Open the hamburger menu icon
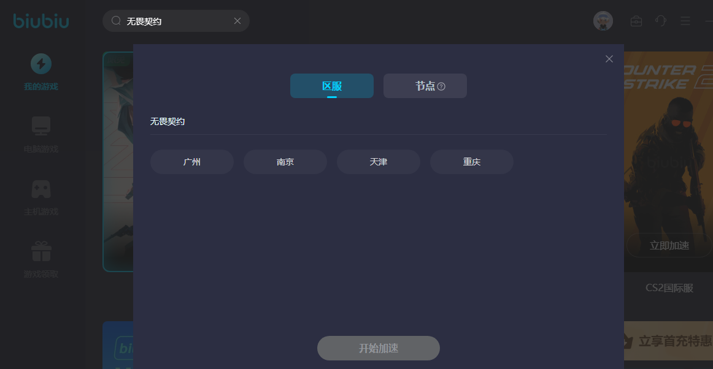 tap(685, 21)
